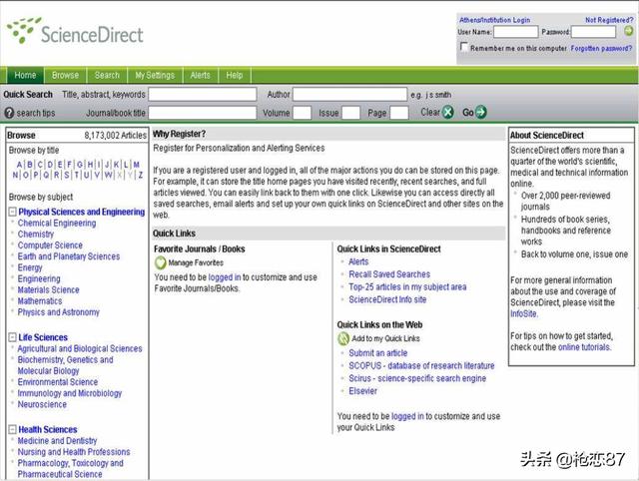Focus the Author search field
Screen dimensions: 639x481
coord(350,95)
